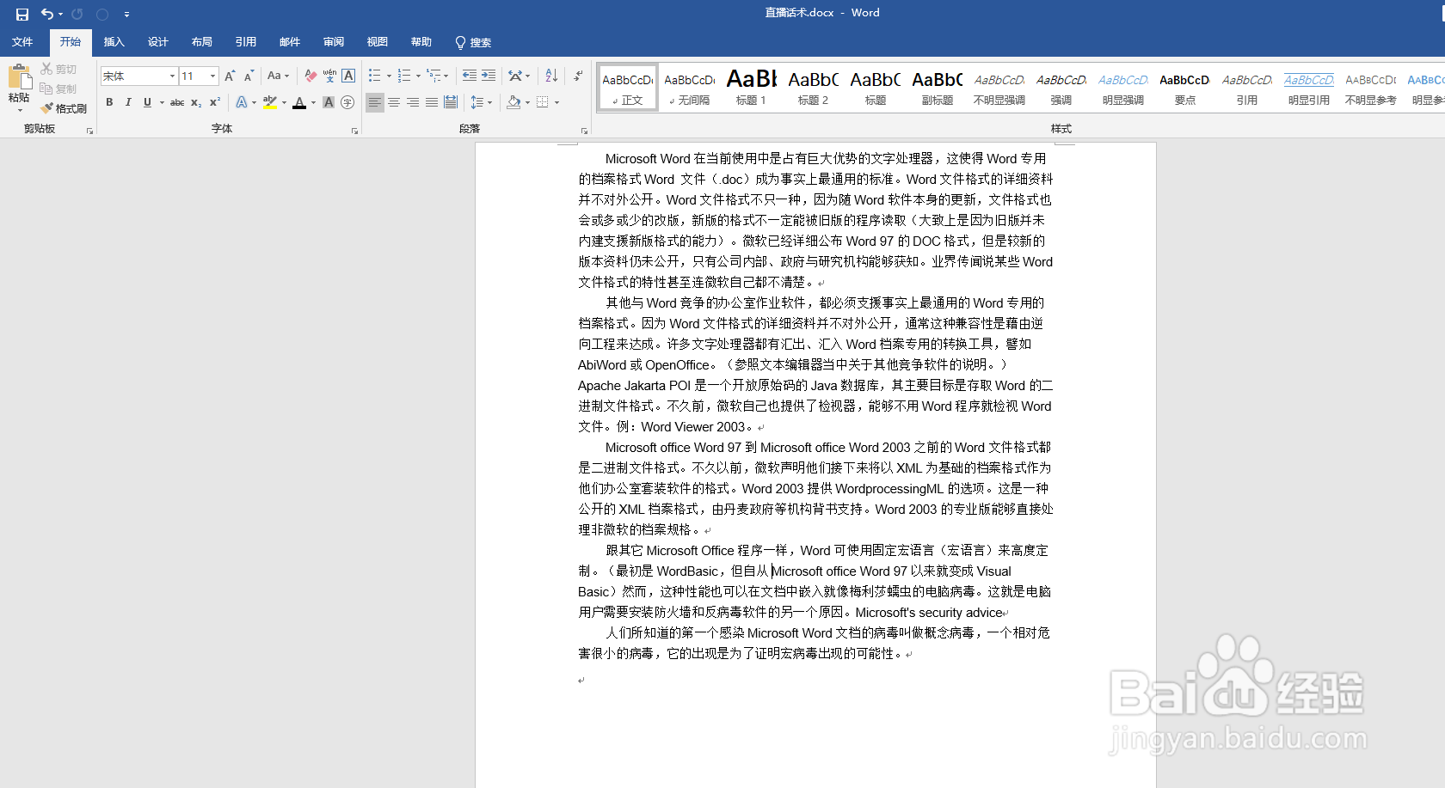This screenshot has width=1445, height=788.
Task: Expand the Change Case (Aa) menu
Action: point(278,76)
